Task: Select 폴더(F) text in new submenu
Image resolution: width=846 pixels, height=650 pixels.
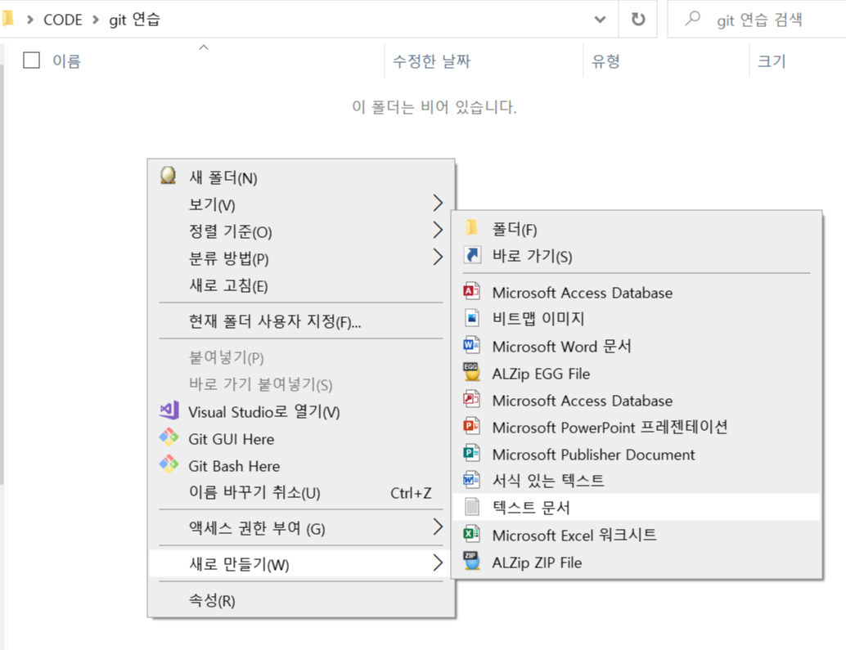Action: pos(514,229)
